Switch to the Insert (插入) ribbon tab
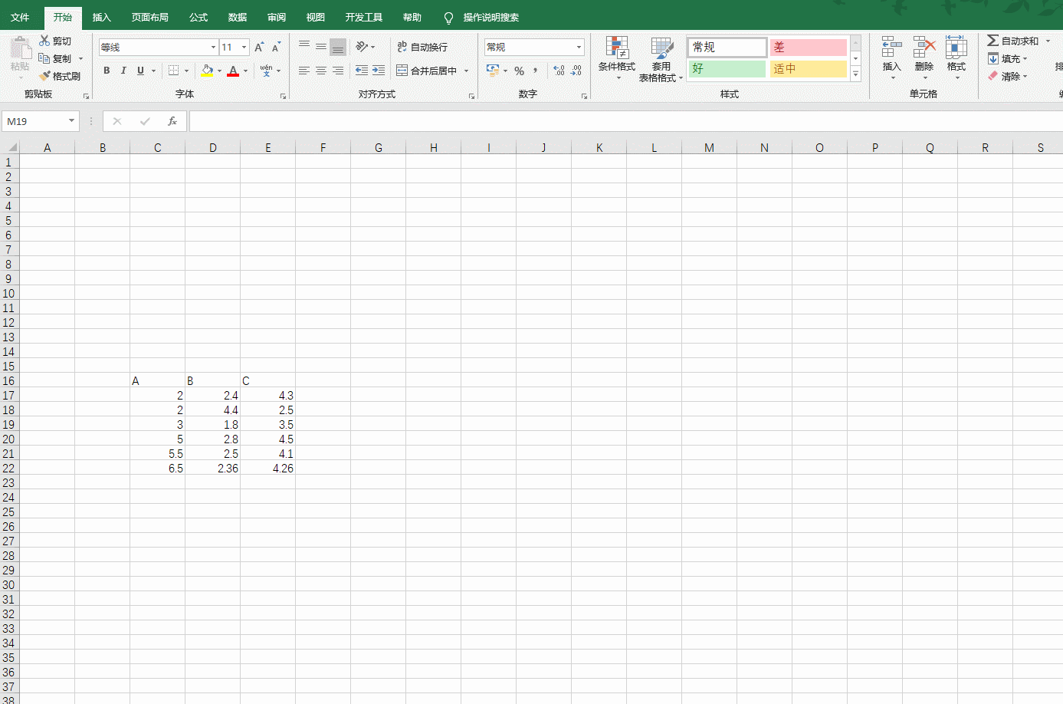 [x=101, y=17]
